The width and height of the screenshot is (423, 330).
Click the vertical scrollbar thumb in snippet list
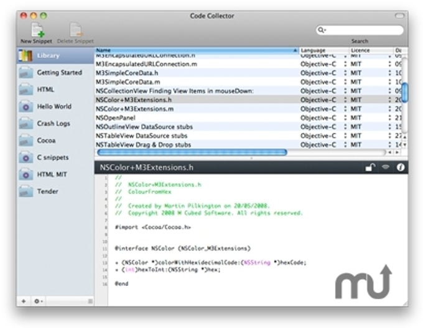tap(405, 93)
